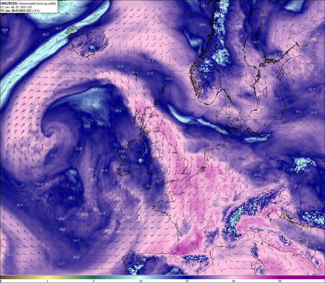
Task: Click the map value '20.3'
Action: click(x=10, y=254)
